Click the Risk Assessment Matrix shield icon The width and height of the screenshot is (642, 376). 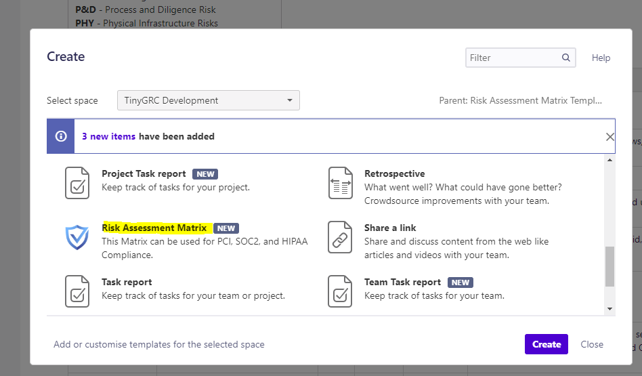tap(77, 237)
